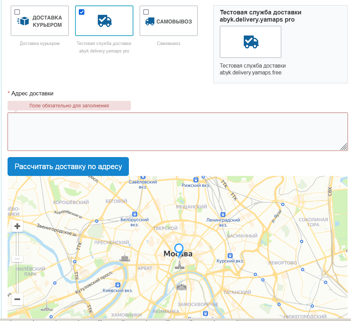Click the courier delivery box icon
This screenshot has width=351, height=321.
[23, 21]
